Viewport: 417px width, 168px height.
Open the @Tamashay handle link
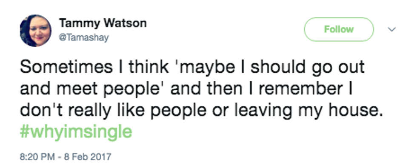coord(84,38)
